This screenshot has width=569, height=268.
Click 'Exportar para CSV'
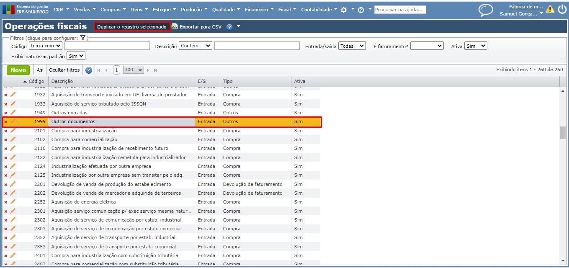[x=197, y=27]
